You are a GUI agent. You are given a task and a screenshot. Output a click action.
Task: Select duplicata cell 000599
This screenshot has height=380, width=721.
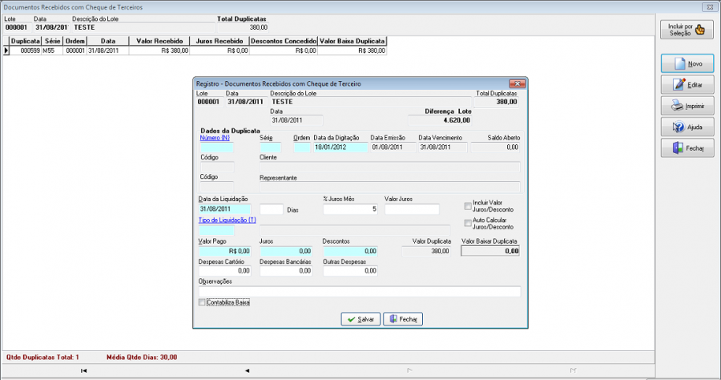pyautogui.click(x=26, y=51)
